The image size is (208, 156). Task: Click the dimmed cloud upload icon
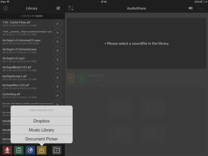point(120,108)
